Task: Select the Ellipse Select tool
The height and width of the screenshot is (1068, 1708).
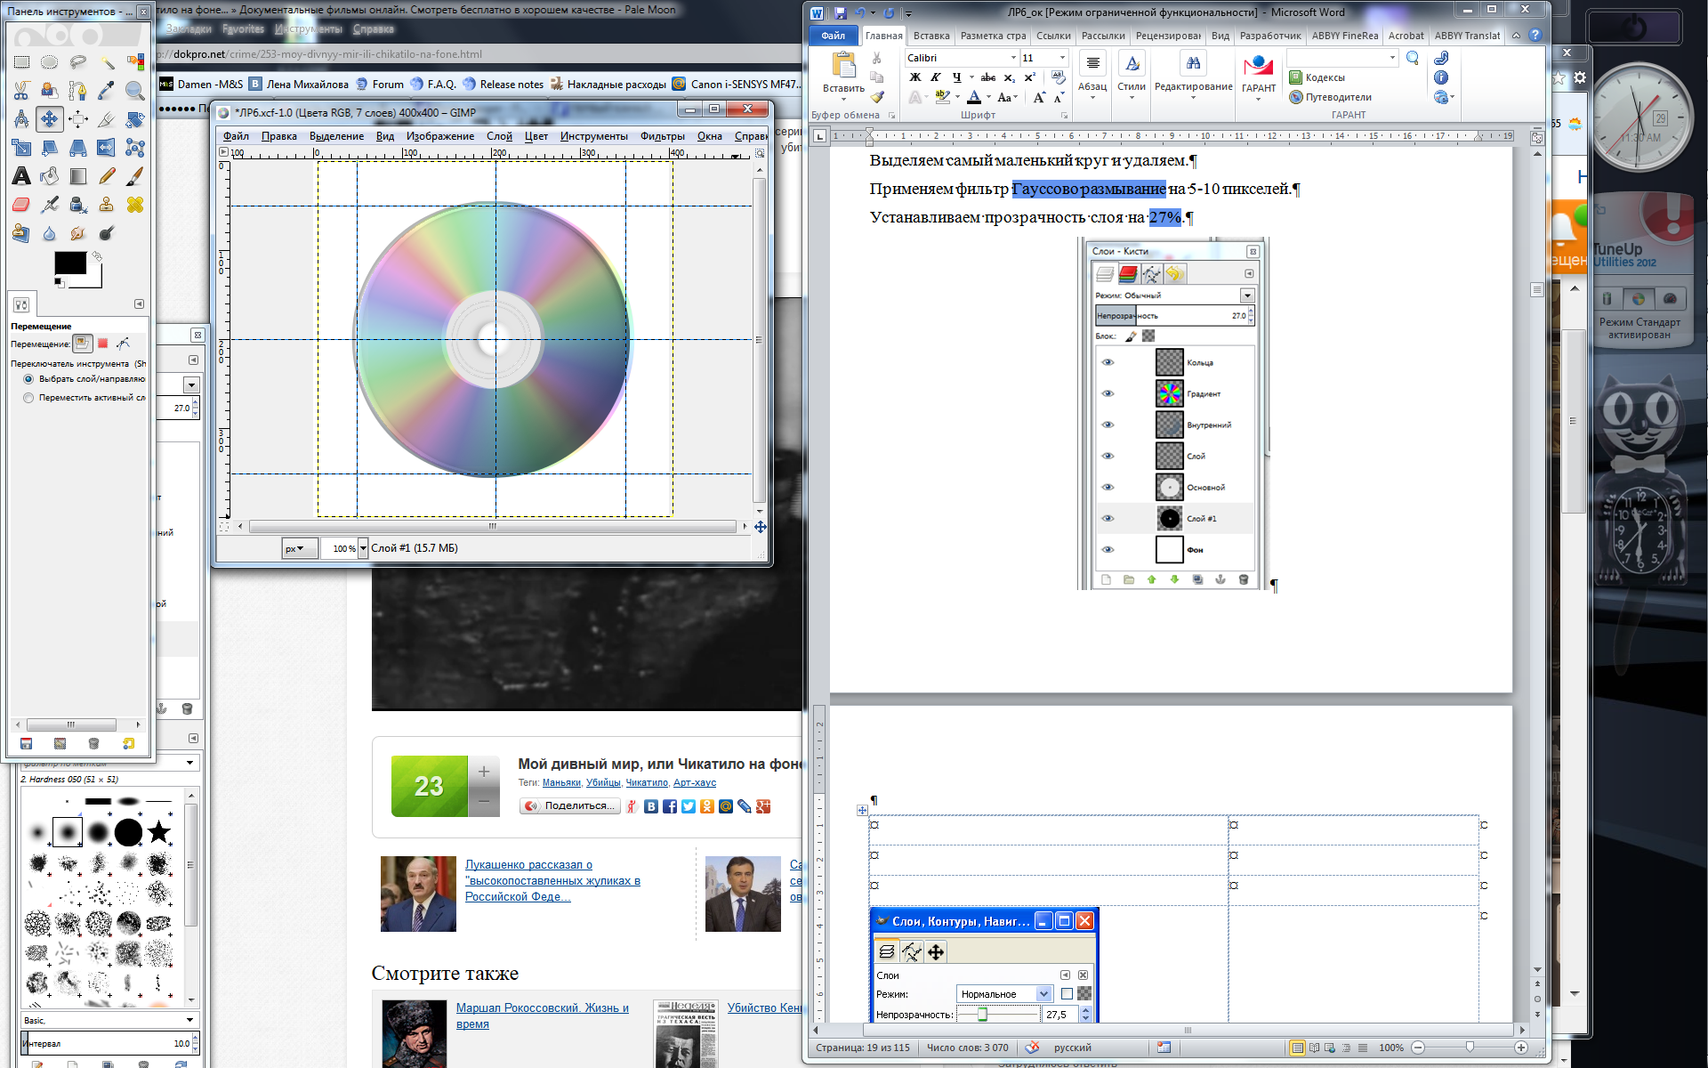Action: pyautogui.click(x=50, y=62)
